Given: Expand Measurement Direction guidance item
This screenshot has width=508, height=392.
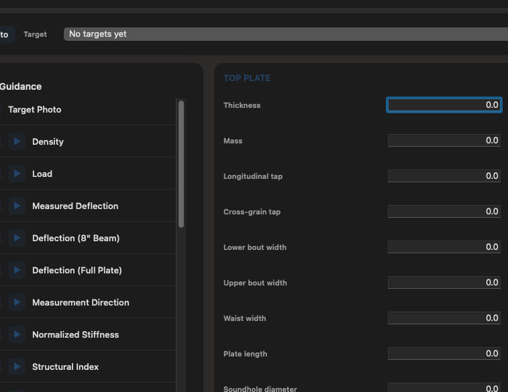Looking at the screenshot, I should [17, 302].
